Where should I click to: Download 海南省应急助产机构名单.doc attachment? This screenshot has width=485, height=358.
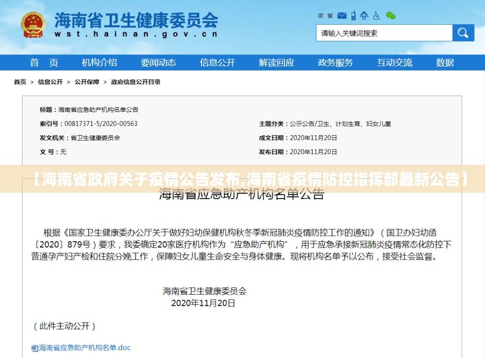click(84, 348)
